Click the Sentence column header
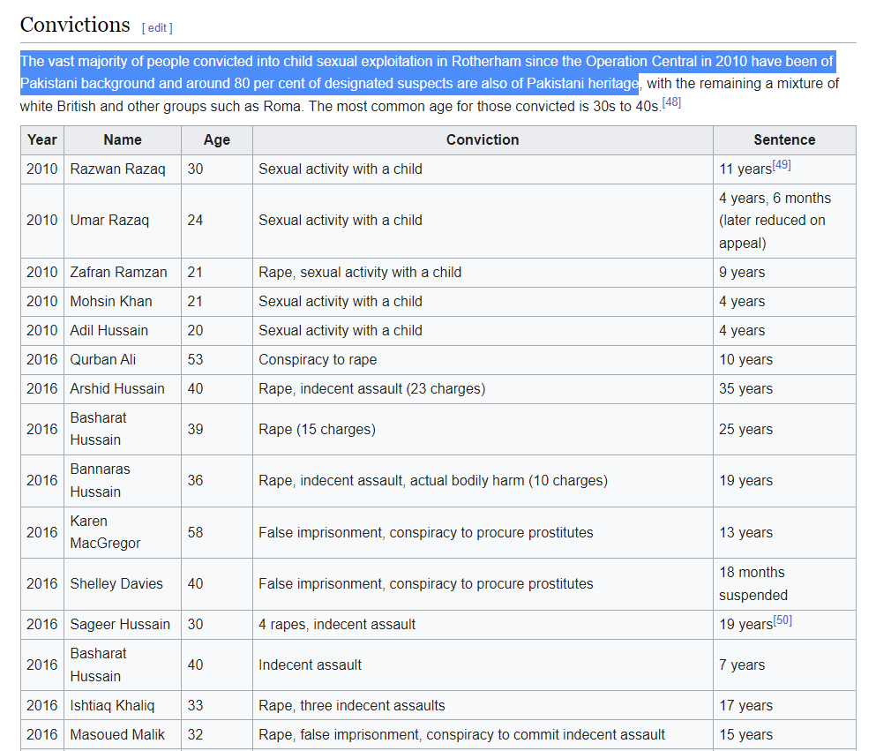Image resolution: width=876 pixels, height=751 pixels. (784, 139)
